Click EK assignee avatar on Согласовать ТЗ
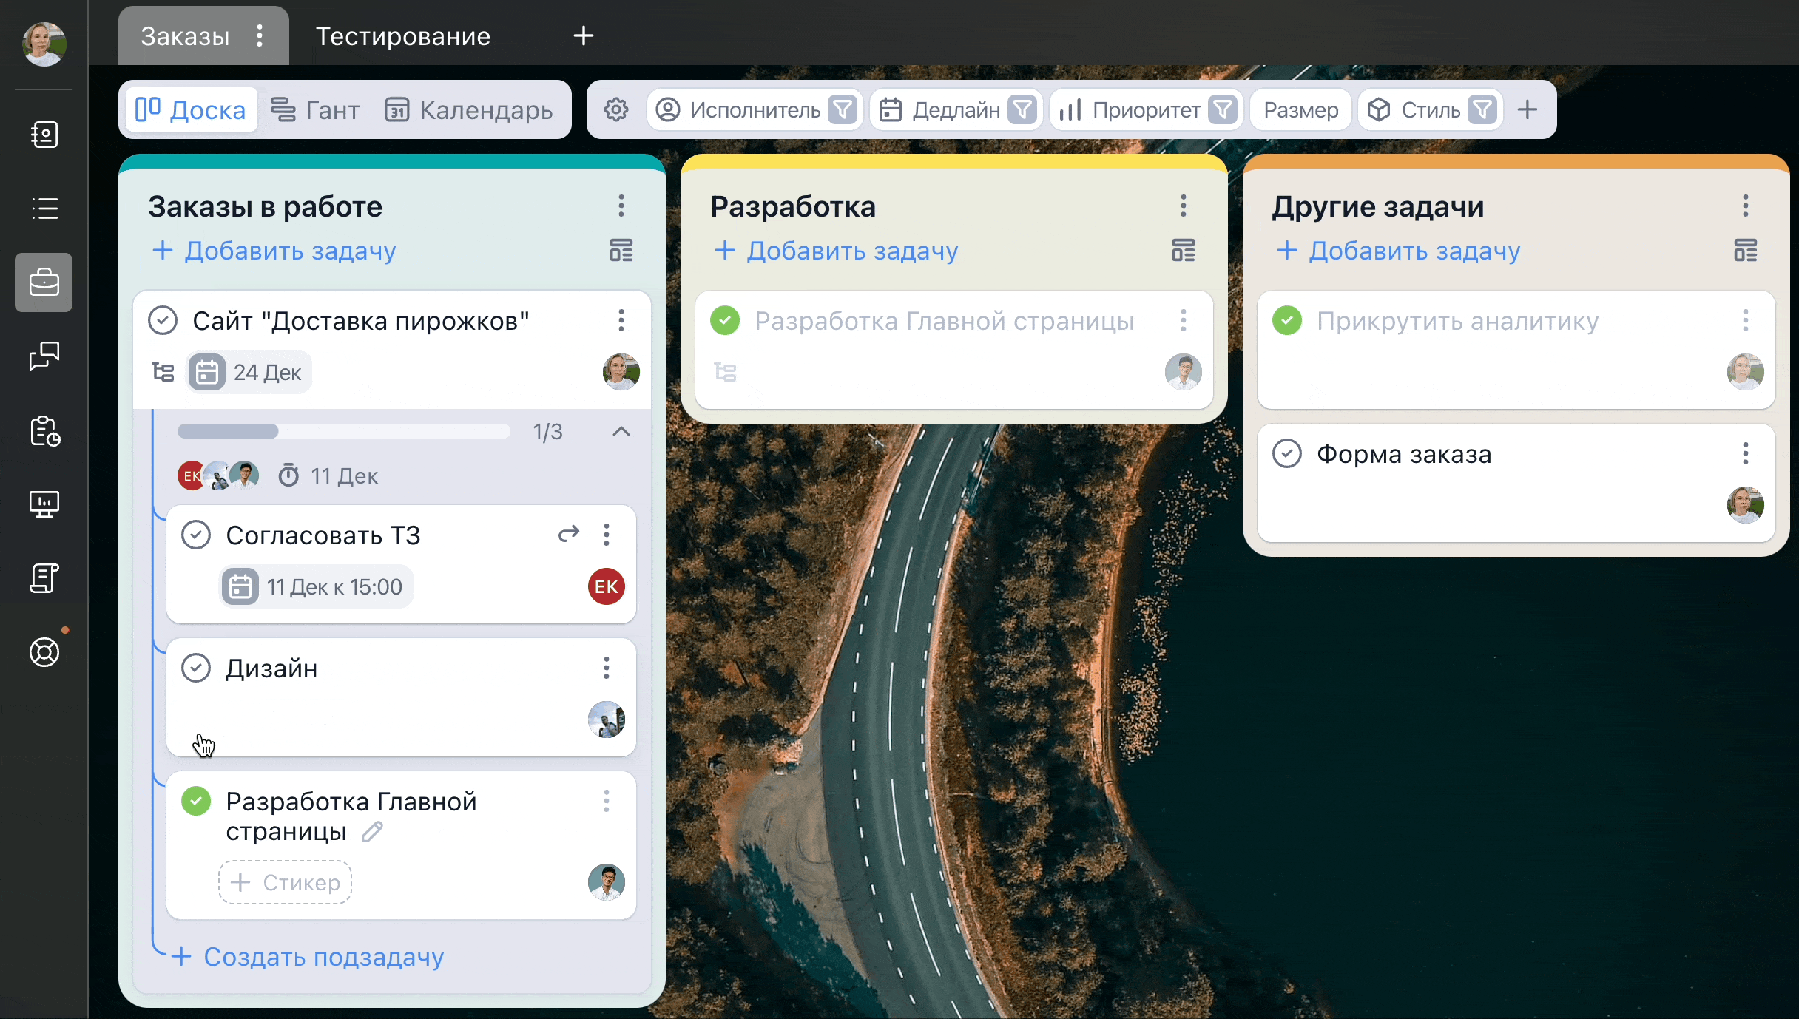Viewport: 1799px width, 1019px height. click(x=607, y=586)
